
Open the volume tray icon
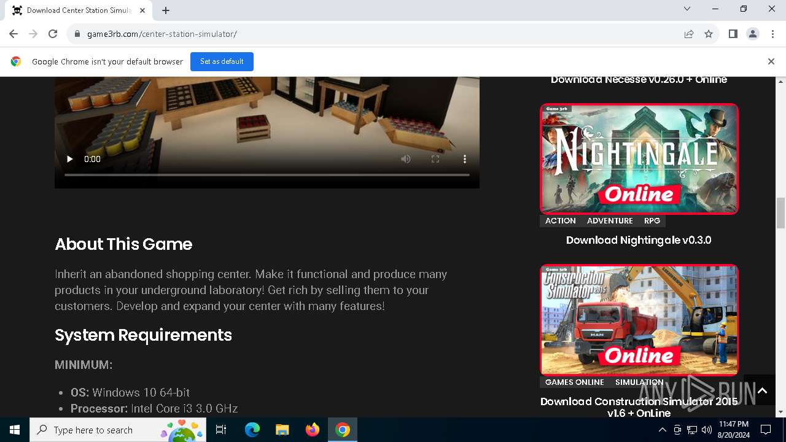707,430
